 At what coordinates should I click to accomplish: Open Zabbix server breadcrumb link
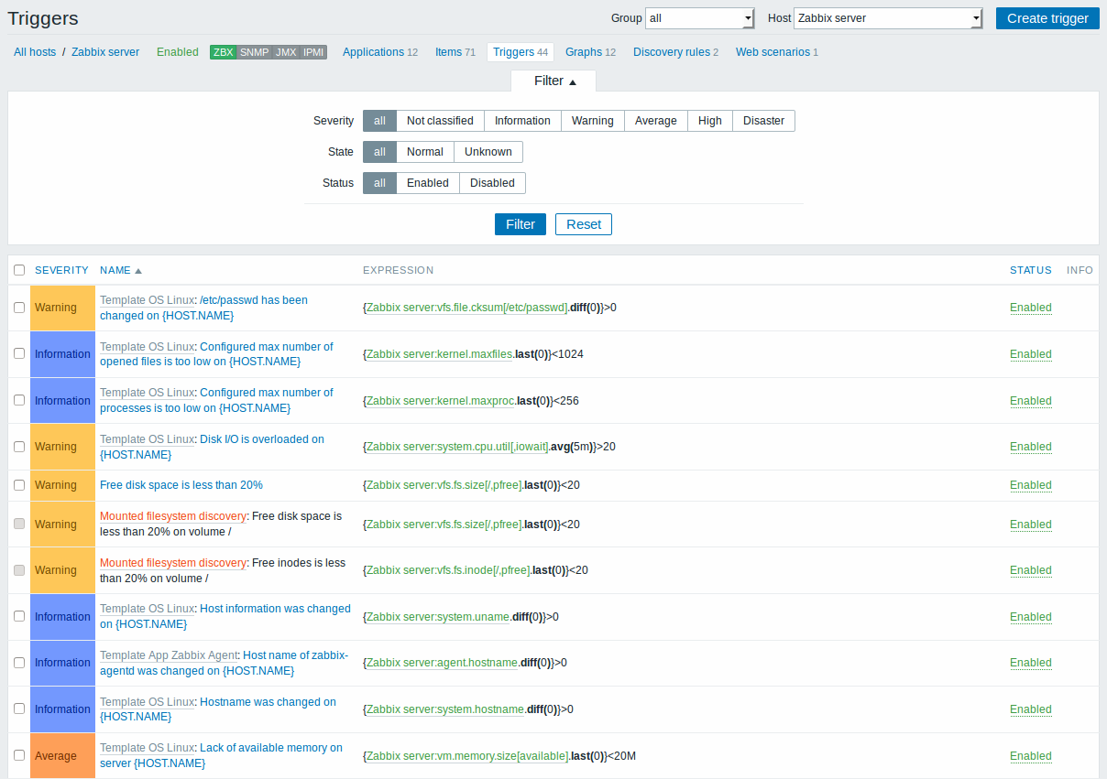[105, 52]
